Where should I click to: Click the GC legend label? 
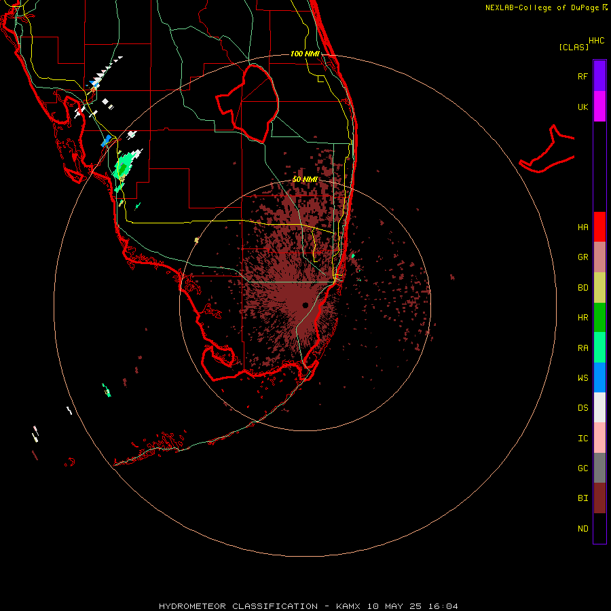click(582, 468)
